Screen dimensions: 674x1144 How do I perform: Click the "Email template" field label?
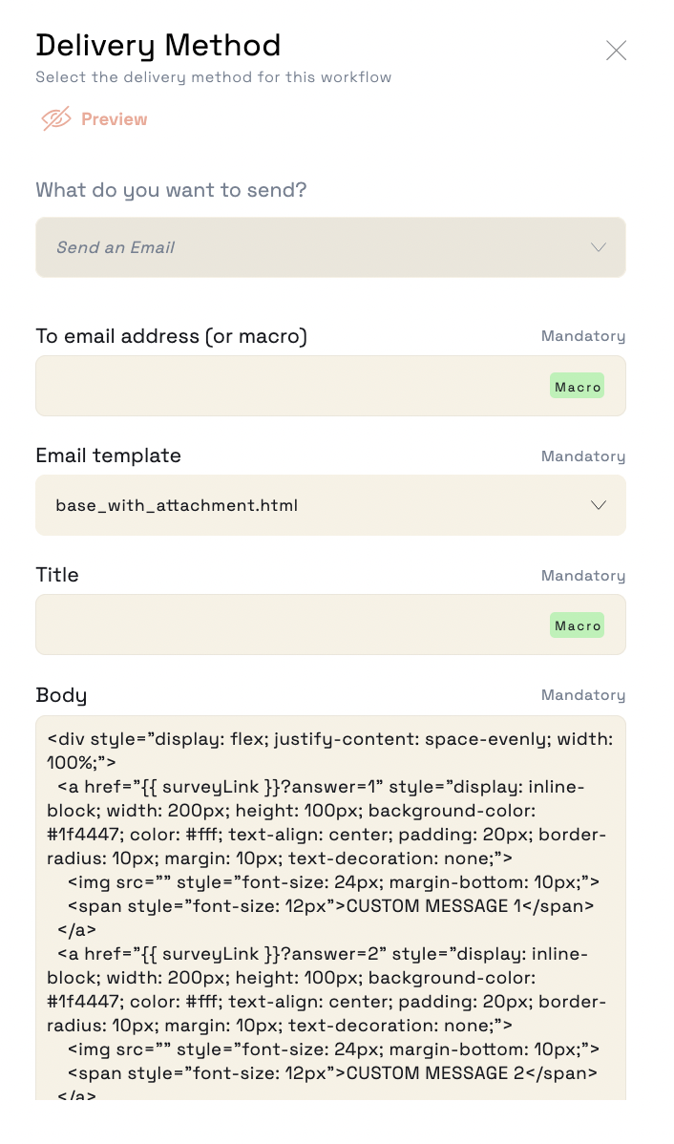[x=109, y=455]
